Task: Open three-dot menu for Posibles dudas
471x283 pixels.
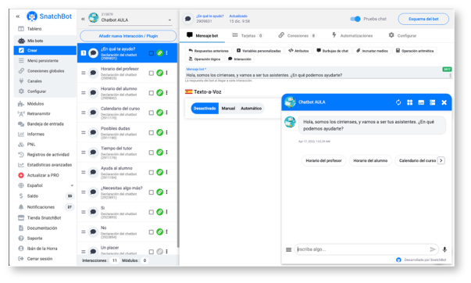Action: click(x=166, y=132)
